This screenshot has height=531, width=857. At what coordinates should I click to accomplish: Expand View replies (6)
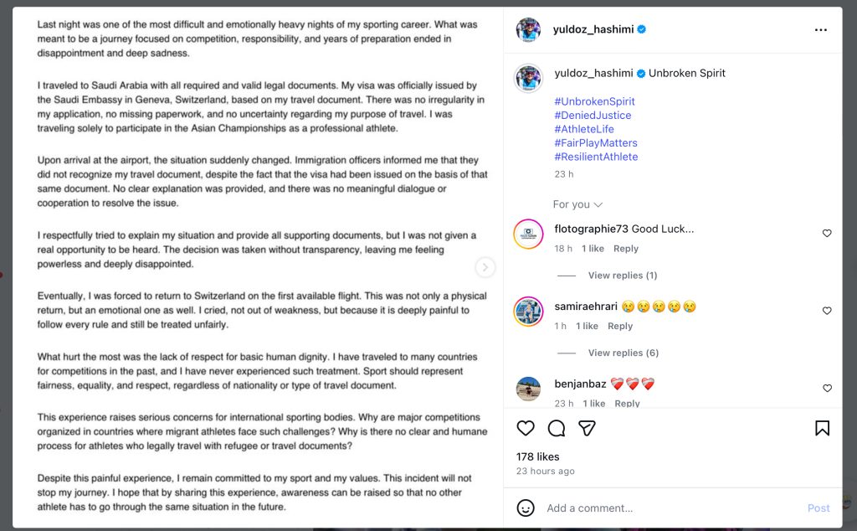click(623, 353)
